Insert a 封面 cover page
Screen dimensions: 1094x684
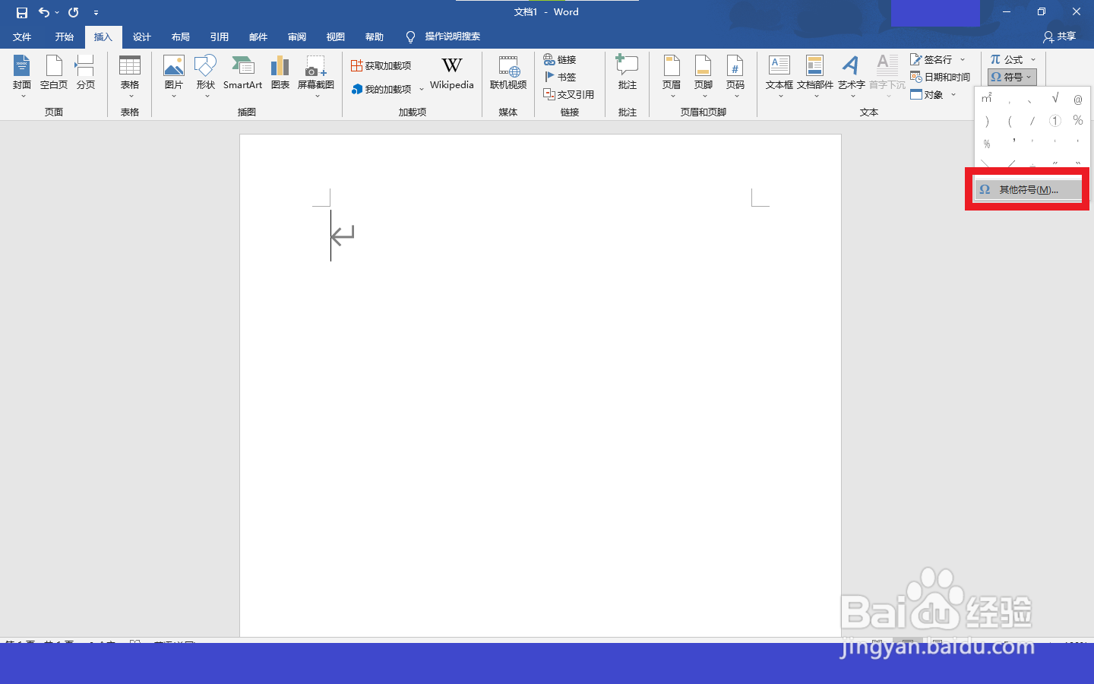22,76
